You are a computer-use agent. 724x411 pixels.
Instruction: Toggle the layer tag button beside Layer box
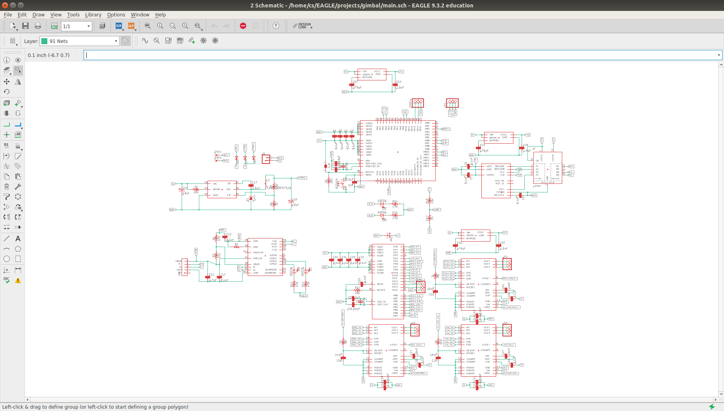tap(125, 41)
